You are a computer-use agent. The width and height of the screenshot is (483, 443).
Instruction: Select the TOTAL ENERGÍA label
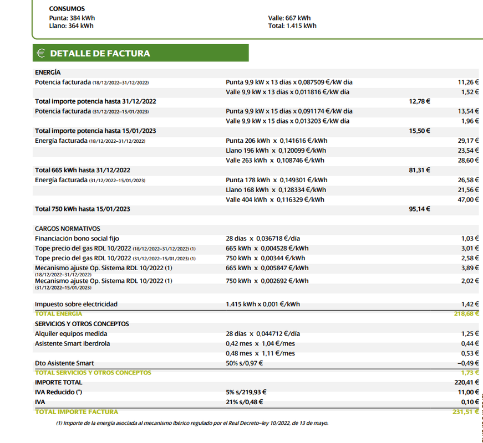(x=59, y=314)
